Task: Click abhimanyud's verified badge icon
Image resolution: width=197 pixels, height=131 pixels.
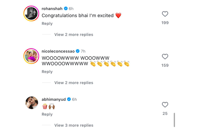Action: (x=69, y=99)
